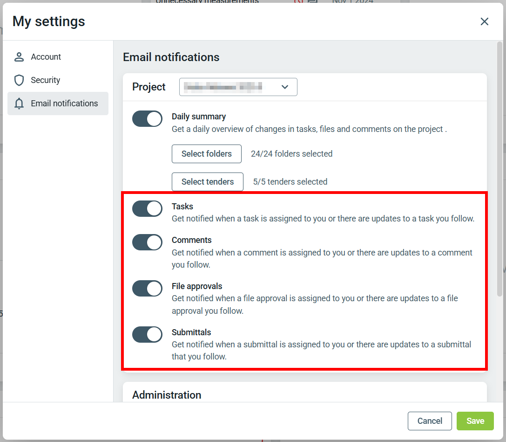Click the Select tenders button
The image size is (506, 442).
208,182
